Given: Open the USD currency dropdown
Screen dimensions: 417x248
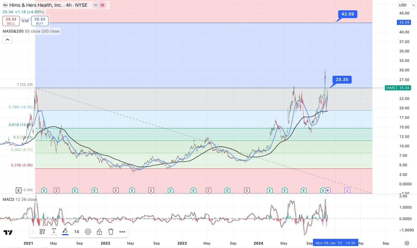Looking at the screenshot, I should (x=407, y=5).
